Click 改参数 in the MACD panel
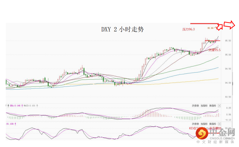The image size is (239, 147). tap(195, 106)
